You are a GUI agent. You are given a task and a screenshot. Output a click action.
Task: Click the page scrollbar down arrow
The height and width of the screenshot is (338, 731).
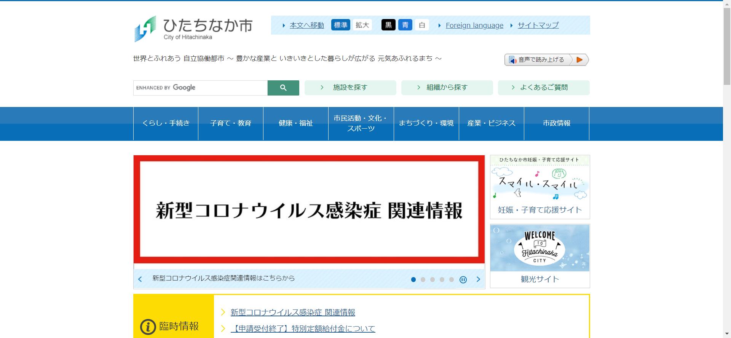click(x=727, y=335)
